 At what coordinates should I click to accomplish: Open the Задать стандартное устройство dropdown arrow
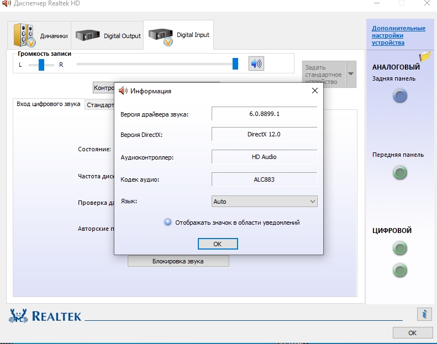(x=351, y=74)
